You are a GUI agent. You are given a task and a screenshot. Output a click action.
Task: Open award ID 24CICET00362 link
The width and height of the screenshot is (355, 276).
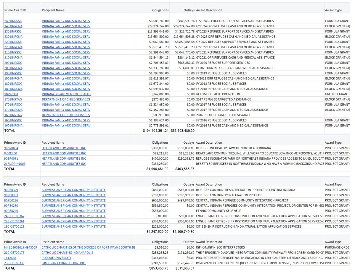pos(14,216)
